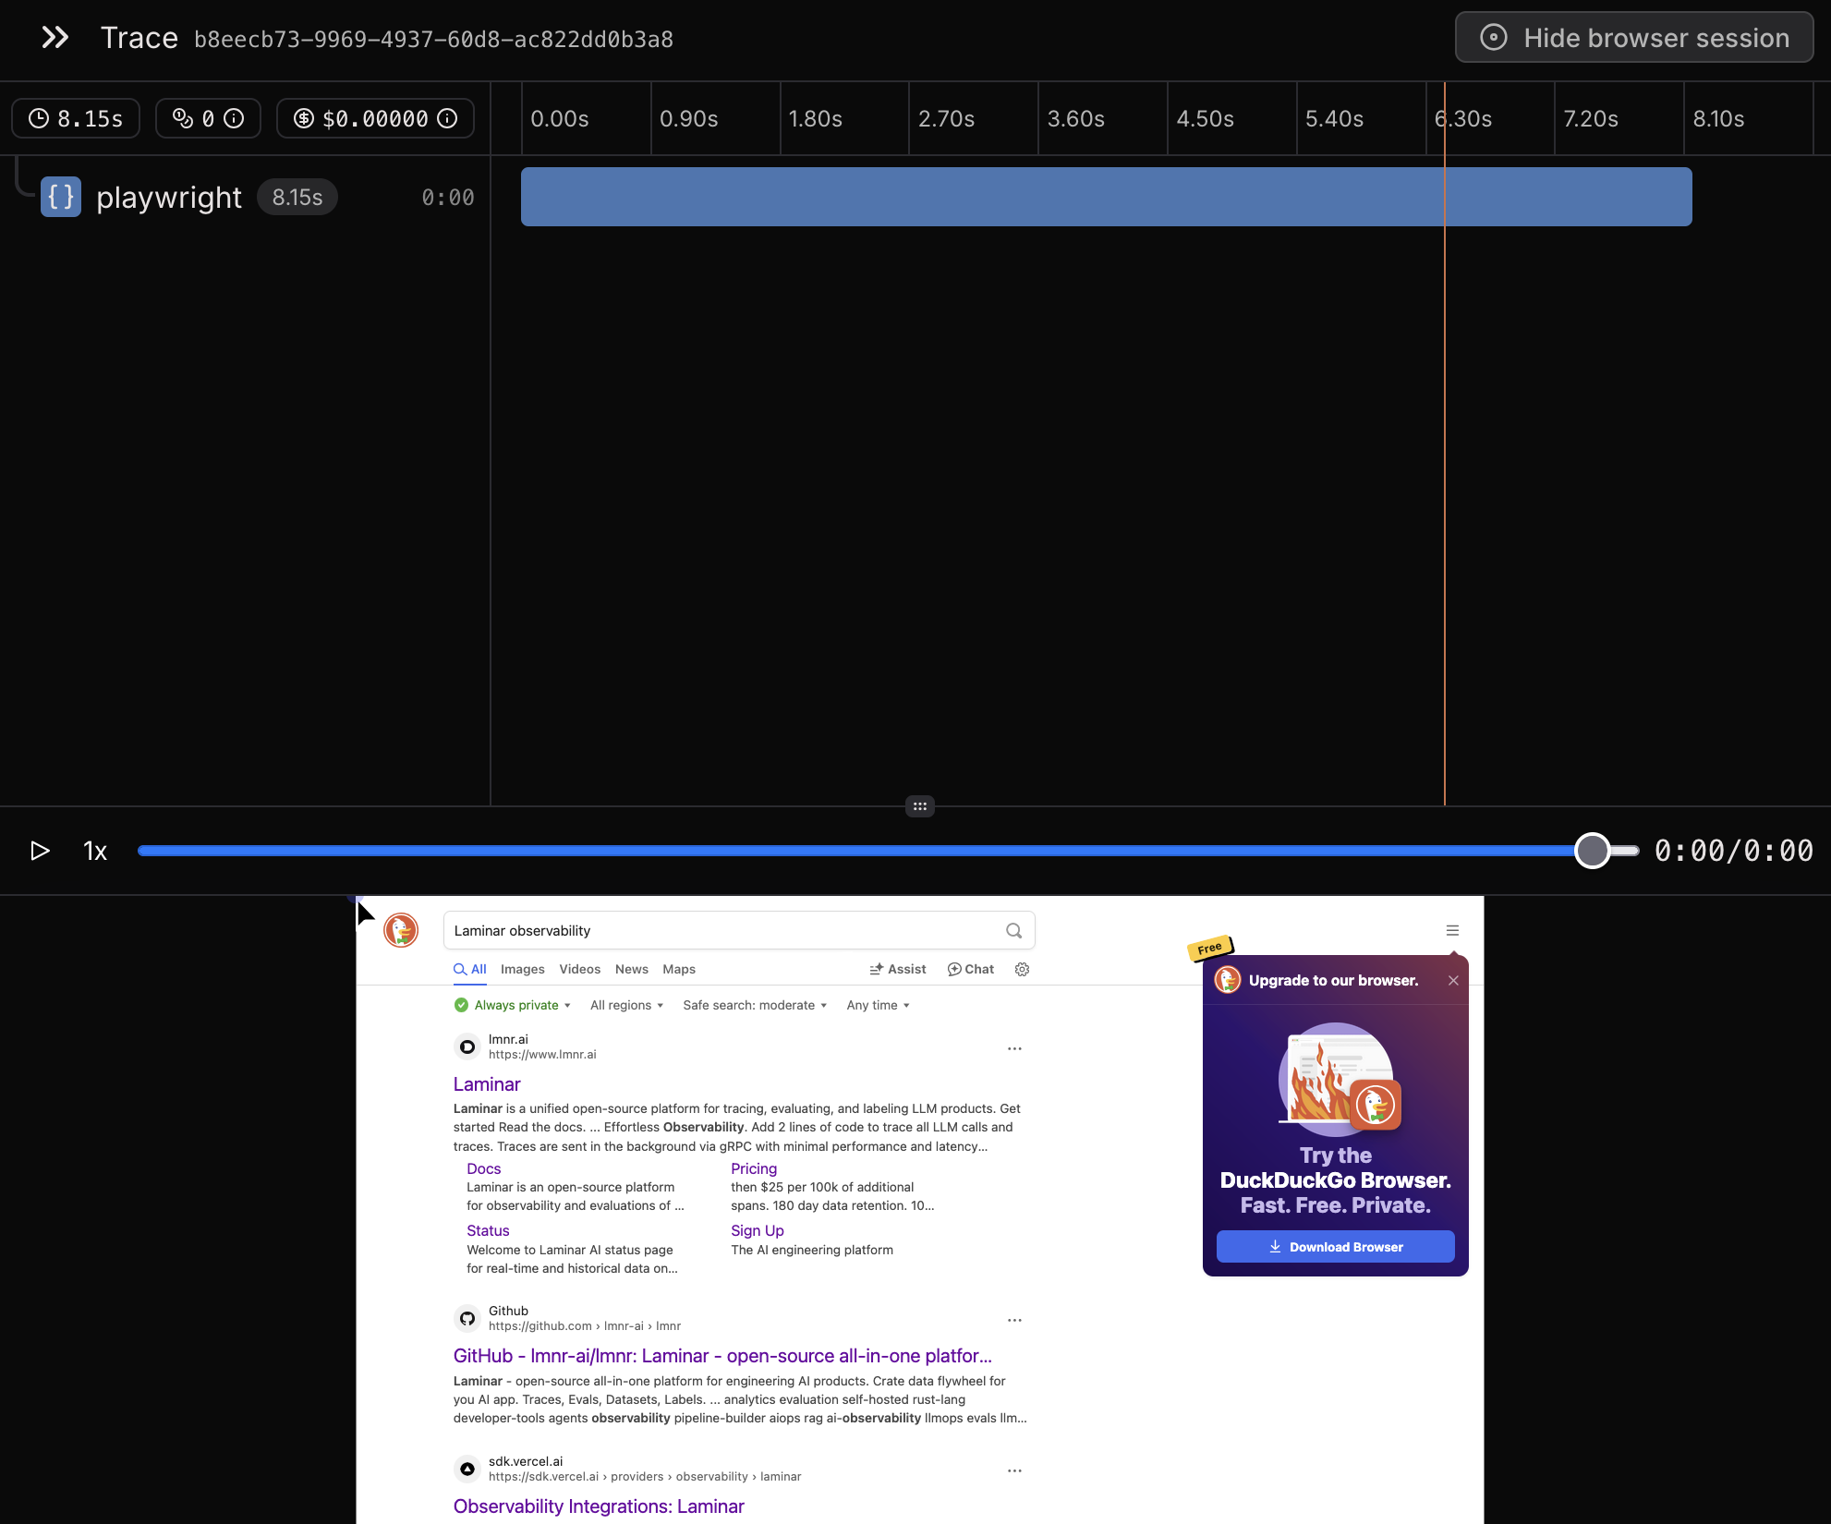1831x1524 pixels.
Task: Close the Upgrade to our browser popup
Action: [x=1453, y=980]
